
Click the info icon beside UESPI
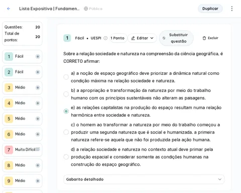coord(105,38)
